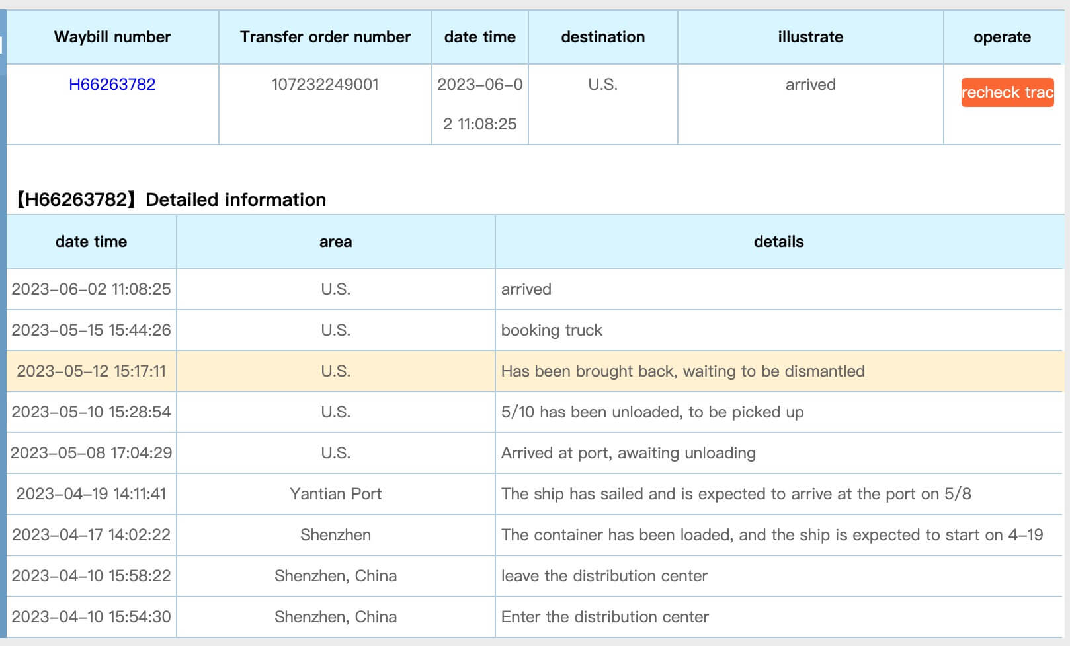The image size is (1070, 646).
Task: Click the destination column header
Action: coord(602,37)
